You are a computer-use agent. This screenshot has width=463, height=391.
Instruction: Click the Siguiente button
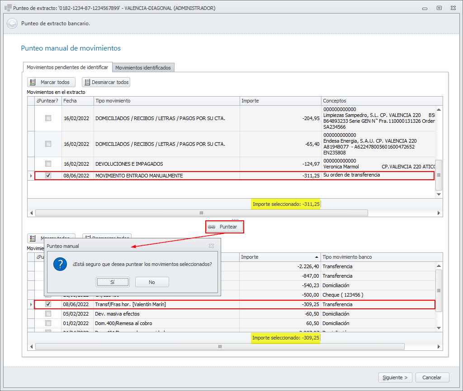[395, 377]
